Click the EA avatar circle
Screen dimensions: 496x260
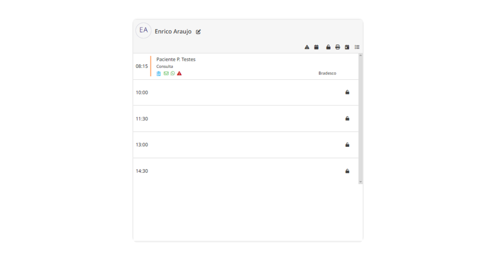tap(143, 30)
